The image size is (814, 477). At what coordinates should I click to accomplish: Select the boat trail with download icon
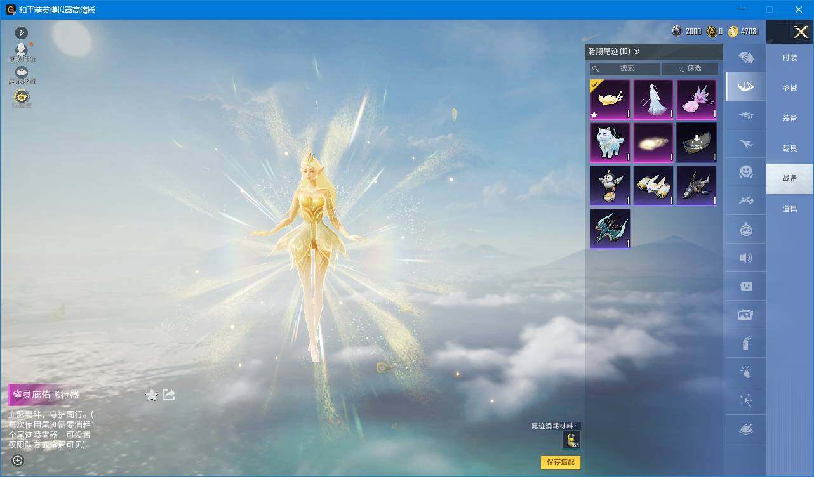697,143
